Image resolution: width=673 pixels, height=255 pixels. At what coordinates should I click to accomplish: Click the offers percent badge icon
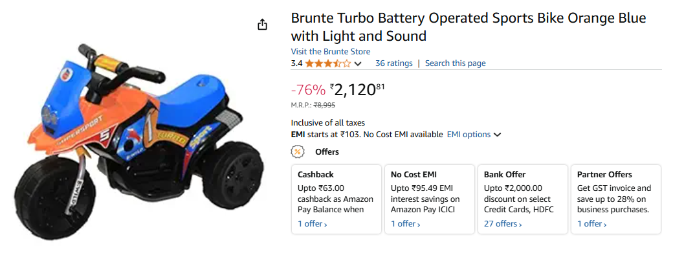(x=298, y=151)
